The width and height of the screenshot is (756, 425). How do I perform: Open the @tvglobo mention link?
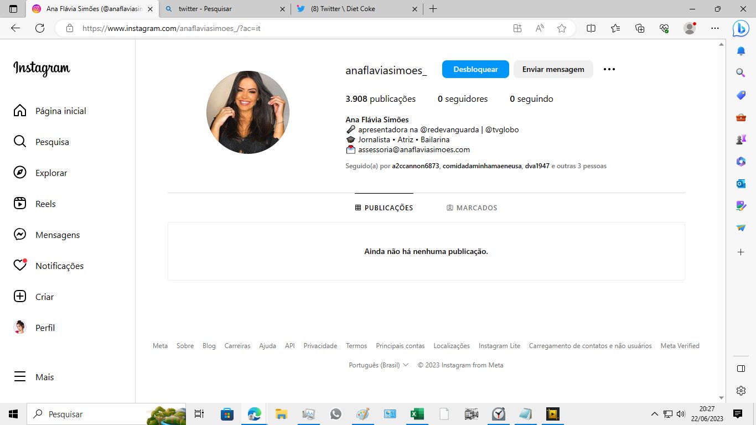point(502,129)
